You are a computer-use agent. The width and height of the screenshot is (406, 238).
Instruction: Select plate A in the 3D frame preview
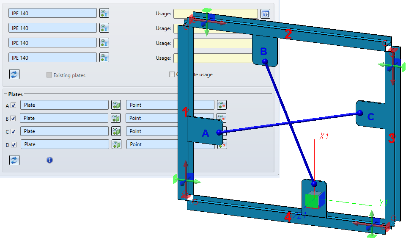(x=205, y=130)
